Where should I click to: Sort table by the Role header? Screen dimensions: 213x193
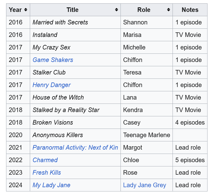click(x=144, y=10)
